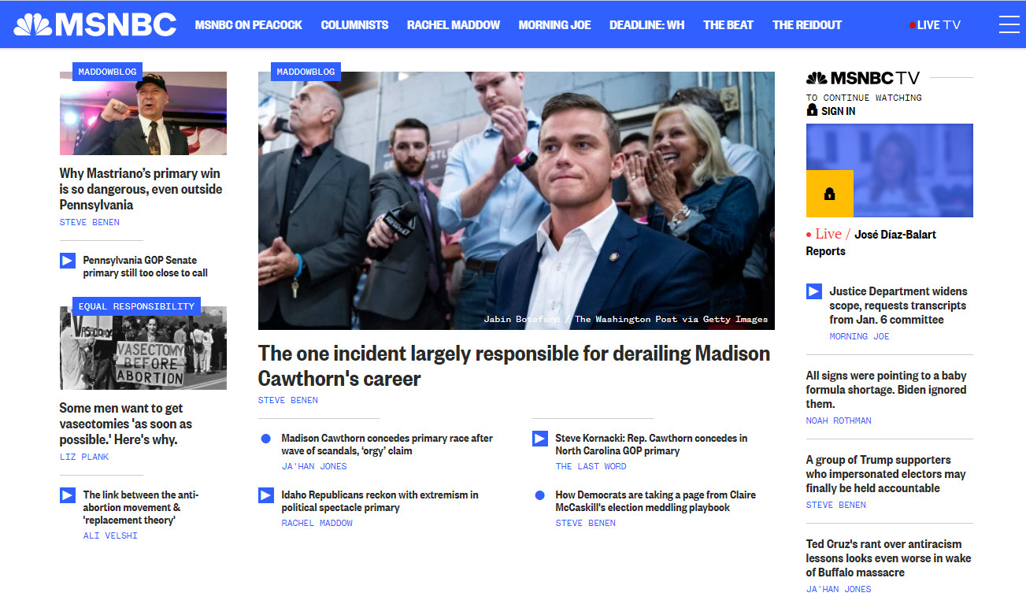The image size is (1026, 615).
Task: Click play icon beside Idaho Republicans story
Action: (x=266, y=495)
